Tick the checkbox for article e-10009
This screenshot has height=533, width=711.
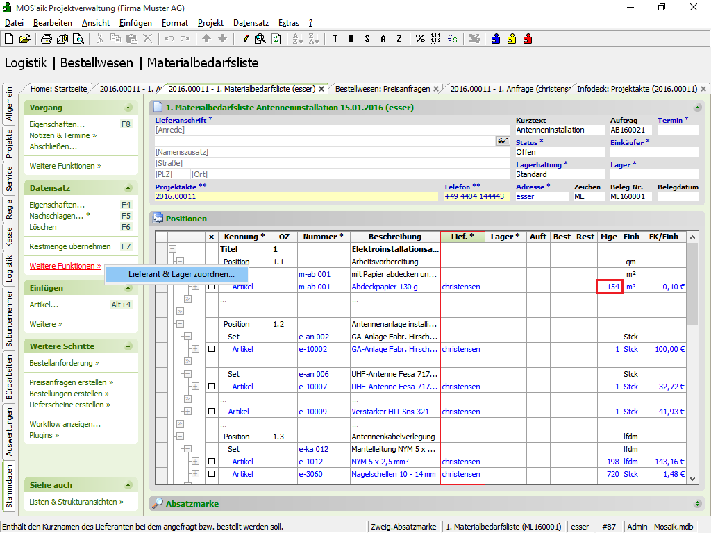click(212, 412)
